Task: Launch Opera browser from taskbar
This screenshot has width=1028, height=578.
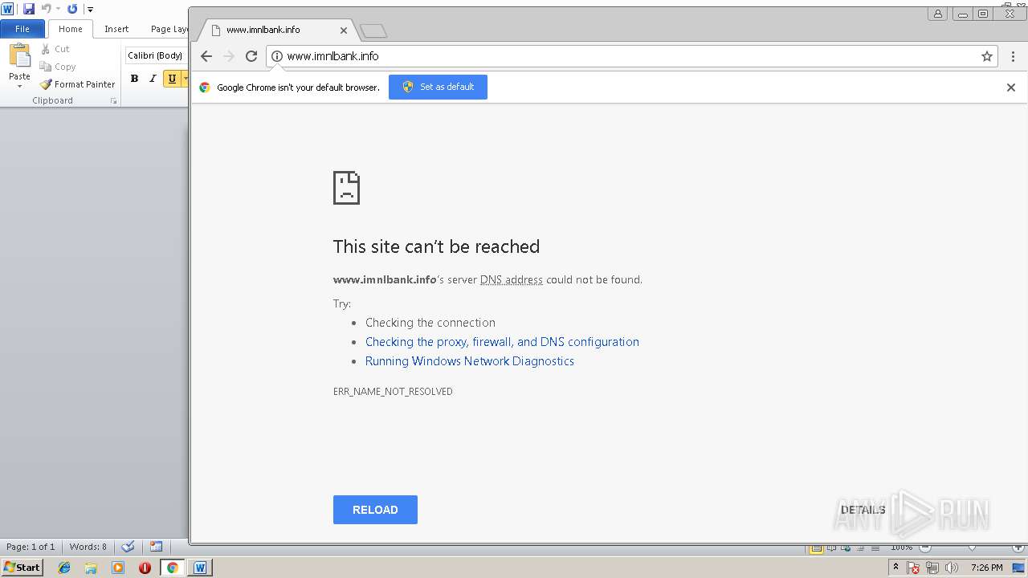Action: pyautogui.click(x=145, y=568)
